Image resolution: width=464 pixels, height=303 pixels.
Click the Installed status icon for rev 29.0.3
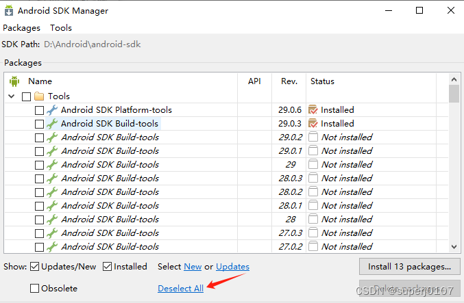[313, 123]
